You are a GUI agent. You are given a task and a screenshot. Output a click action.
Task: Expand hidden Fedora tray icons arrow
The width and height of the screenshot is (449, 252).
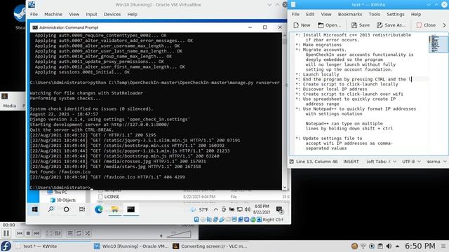(x=398, y=246)
